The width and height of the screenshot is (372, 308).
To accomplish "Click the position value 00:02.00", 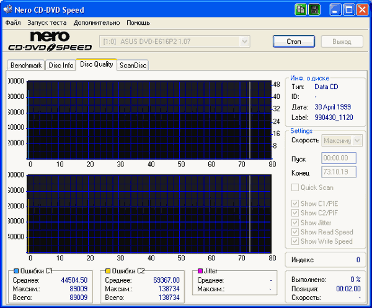I will point(348,289).
